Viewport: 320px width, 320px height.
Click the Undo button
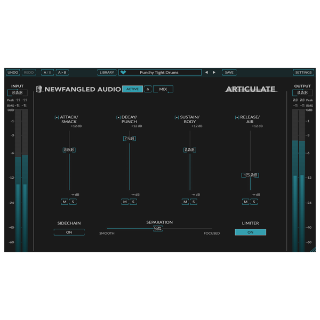[13, 73]
